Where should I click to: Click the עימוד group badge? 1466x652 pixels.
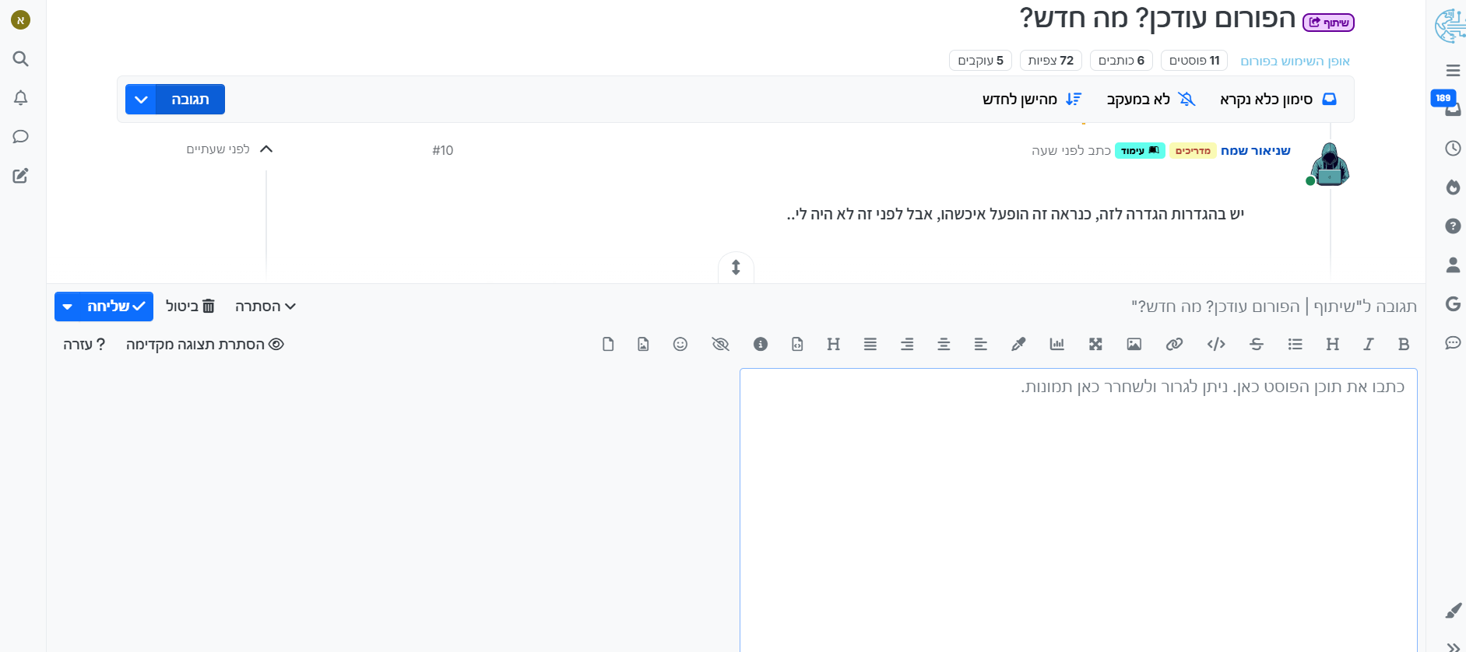(x=1140, y=151)
